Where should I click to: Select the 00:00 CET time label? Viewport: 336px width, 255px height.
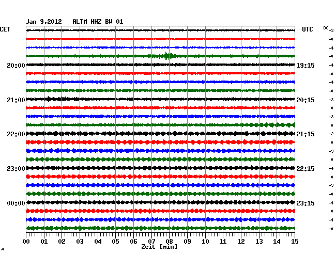click(16, 203)
